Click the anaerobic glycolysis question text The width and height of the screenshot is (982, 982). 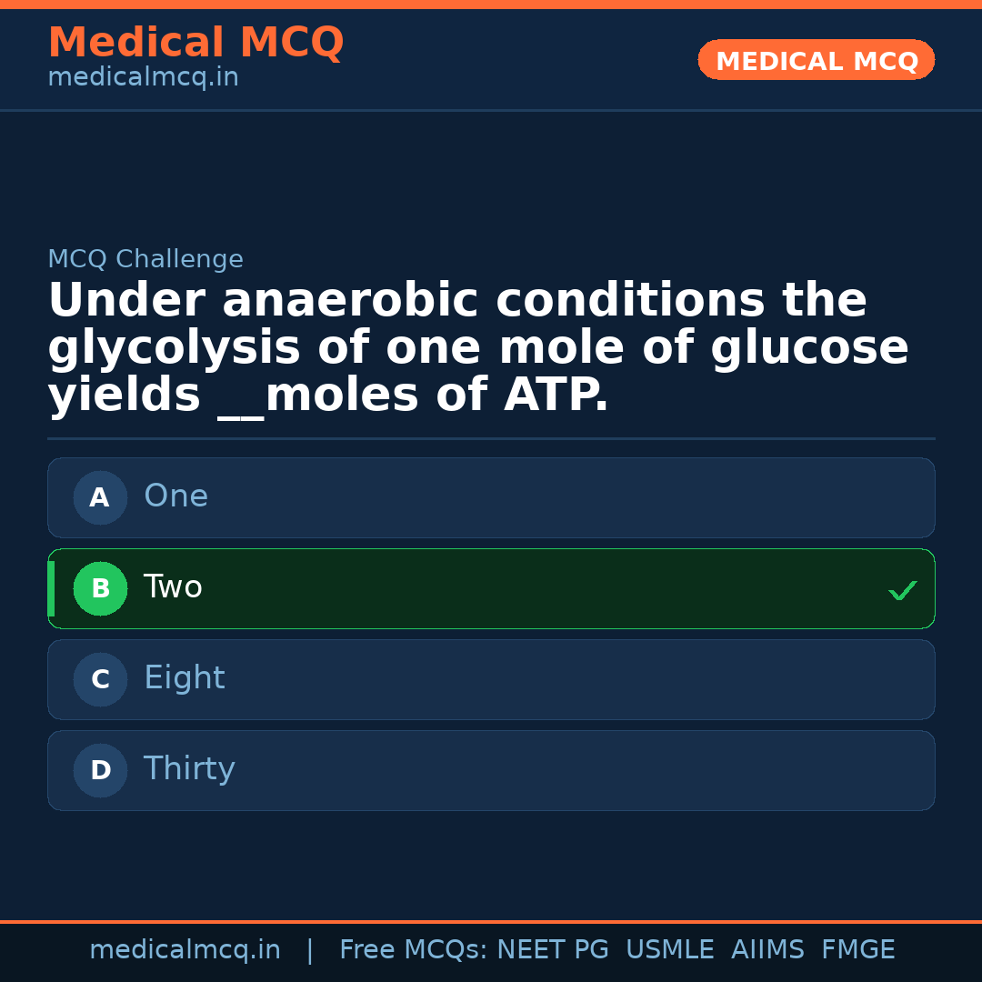(x=477, y=348)
